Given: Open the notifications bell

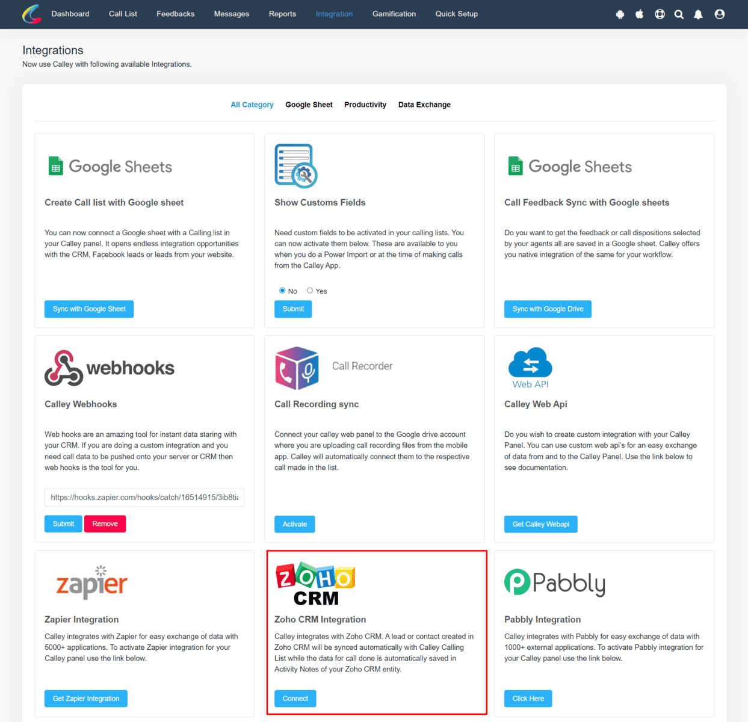Looking at the screenshot, I should click(x=698, y=14).
